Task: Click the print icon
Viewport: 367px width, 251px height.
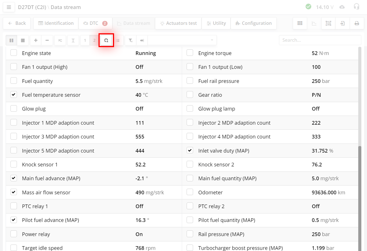Action: click(x=357, y=23)
